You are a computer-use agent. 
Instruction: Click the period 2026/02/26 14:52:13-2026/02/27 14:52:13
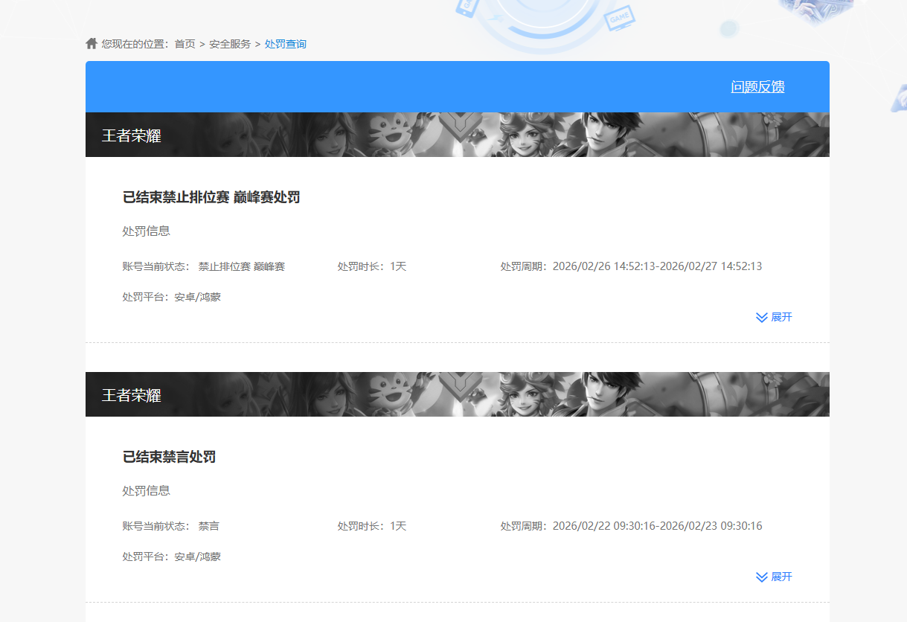click(657, 266)
